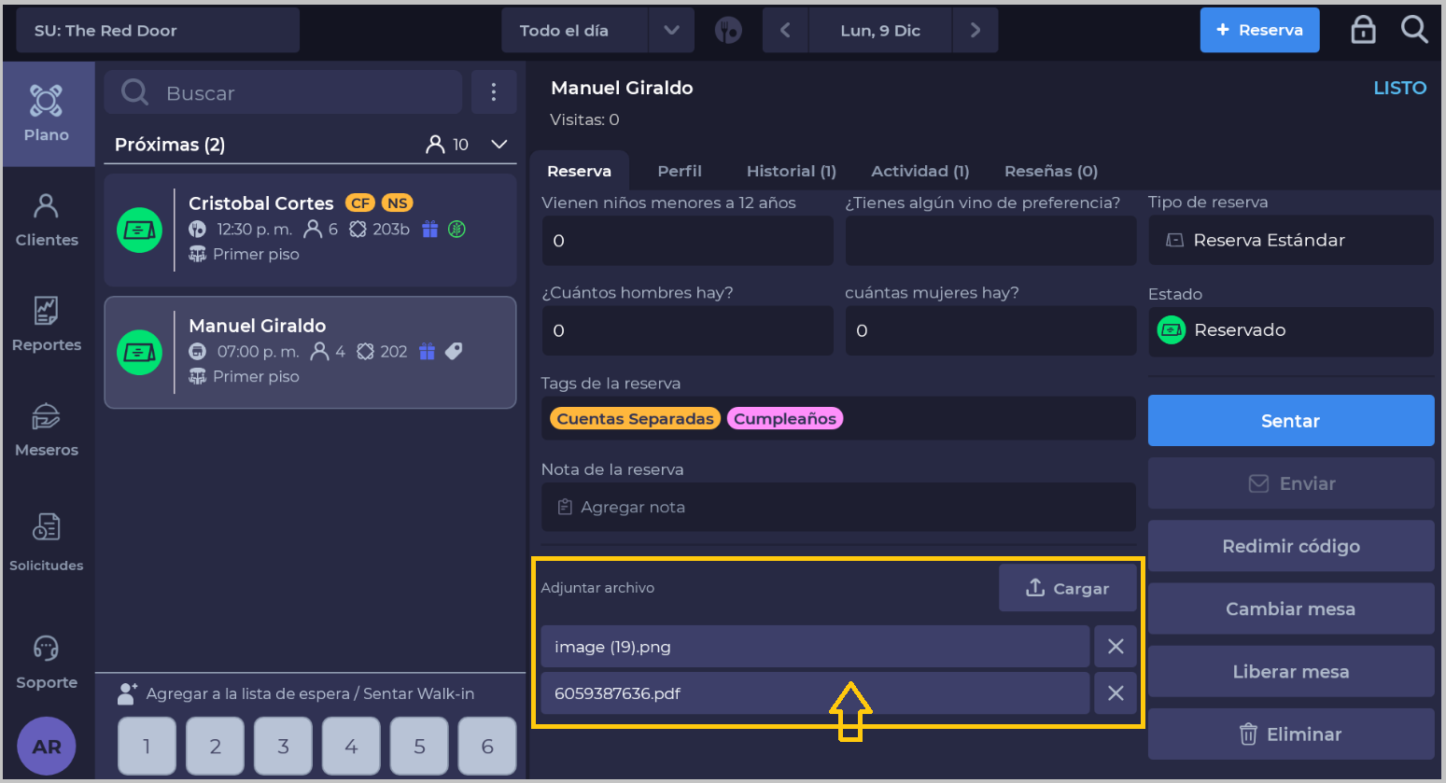This screenshot has height=783, width=1446.
Task: Remove the 6059387636.pdf attachment
Action: click(1116, 693)
